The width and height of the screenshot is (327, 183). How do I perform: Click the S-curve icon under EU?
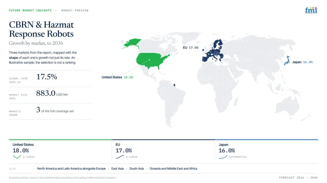tap(120, 157)
